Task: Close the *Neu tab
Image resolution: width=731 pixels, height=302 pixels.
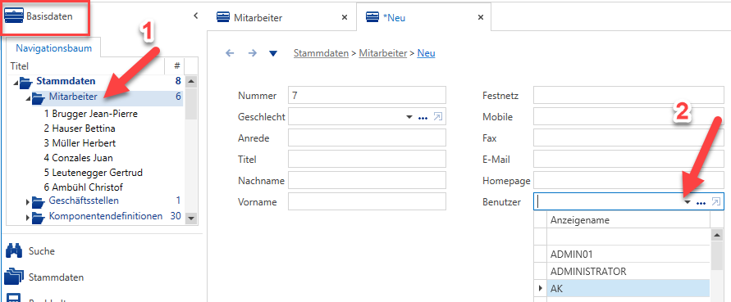Action: click(481, 18)
